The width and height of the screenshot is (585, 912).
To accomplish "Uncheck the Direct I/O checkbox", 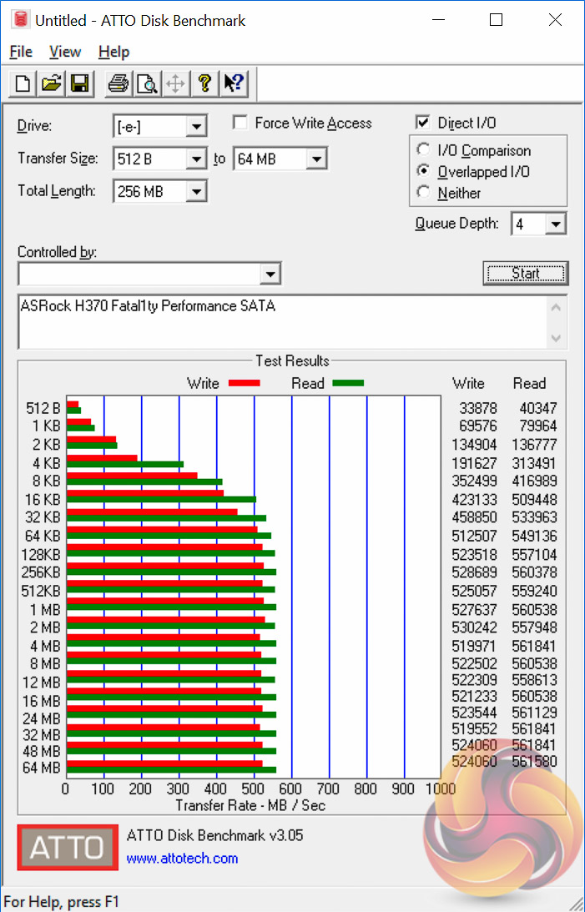I will (x=423, y=123).
